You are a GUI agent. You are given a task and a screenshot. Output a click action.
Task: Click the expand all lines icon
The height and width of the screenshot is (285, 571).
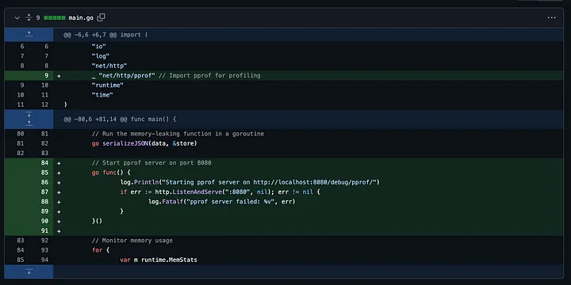pos(29,17)
